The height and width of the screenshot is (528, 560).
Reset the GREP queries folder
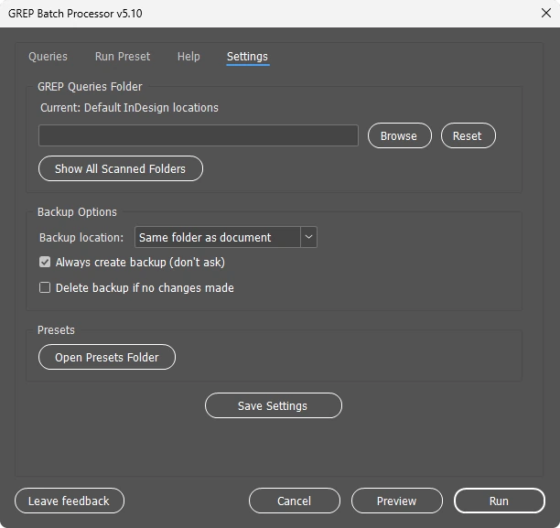(x=468, y=135)
